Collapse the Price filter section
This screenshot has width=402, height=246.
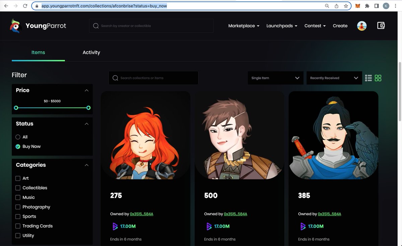tap(87, 90)
